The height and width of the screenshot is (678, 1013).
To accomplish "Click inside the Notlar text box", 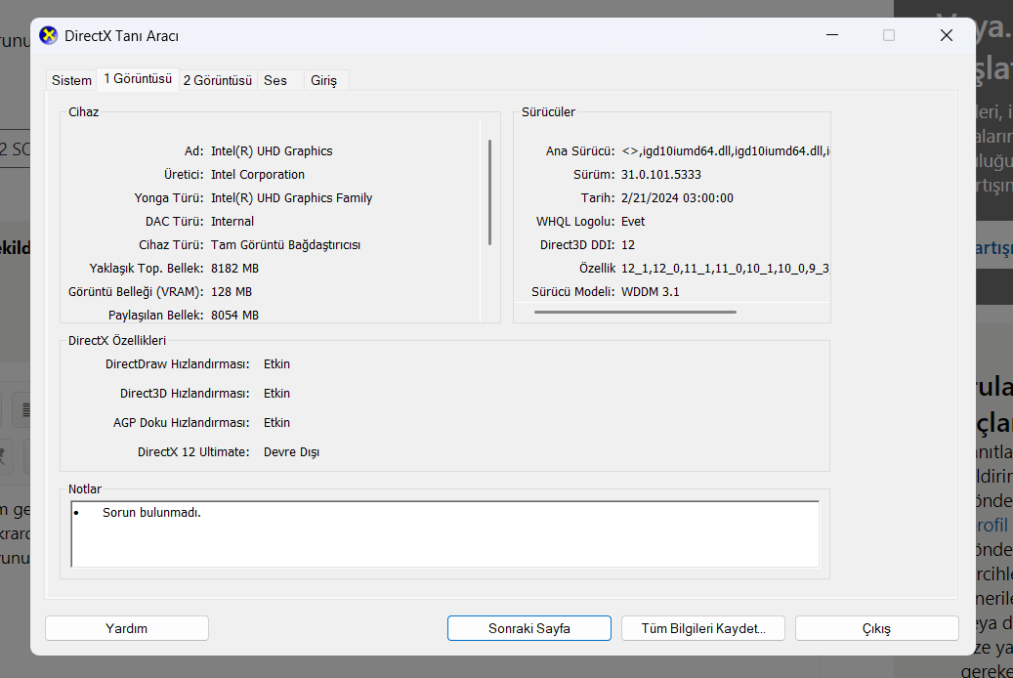I will point(445,533).
